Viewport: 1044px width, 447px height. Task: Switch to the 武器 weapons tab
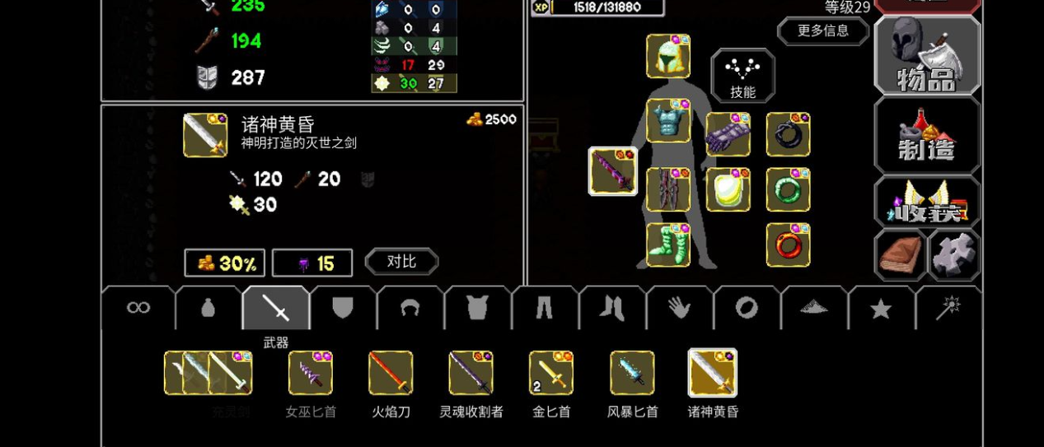click(276, 309)
